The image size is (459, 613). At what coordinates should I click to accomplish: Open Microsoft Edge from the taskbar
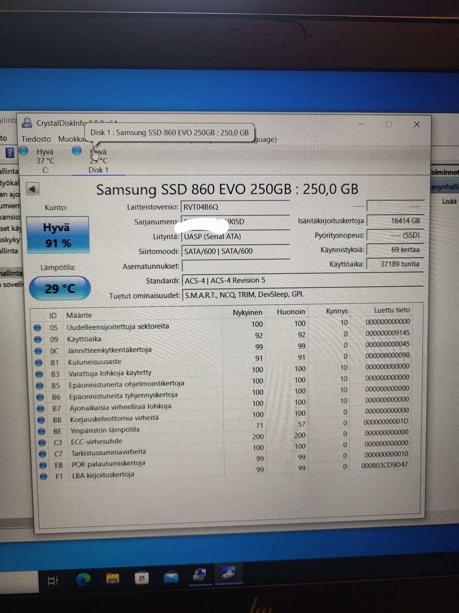pyautogui.click(x=84, y=579)
